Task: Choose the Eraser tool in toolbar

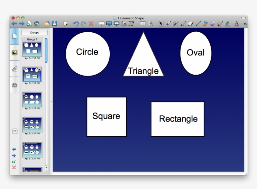Action: click(190, 24)
